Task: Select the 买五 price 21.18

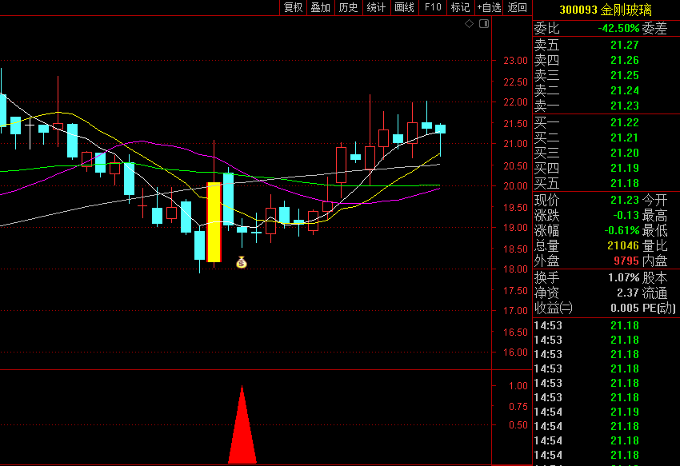Action: (625, 183)
